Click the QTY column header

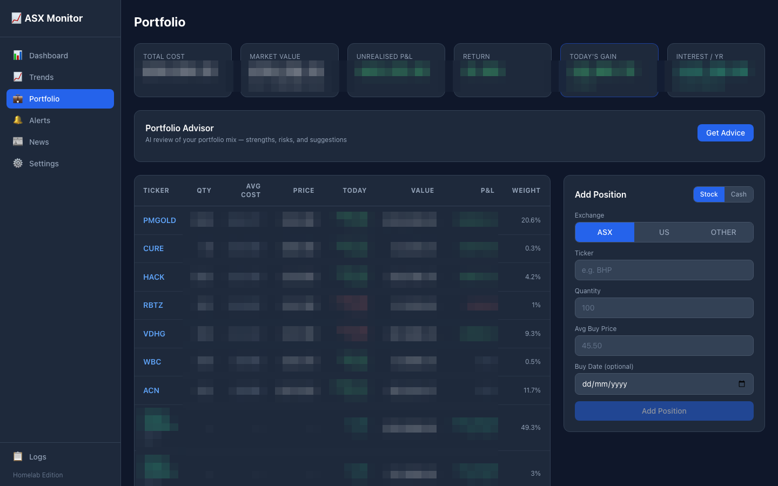click(x=204, y=191)
